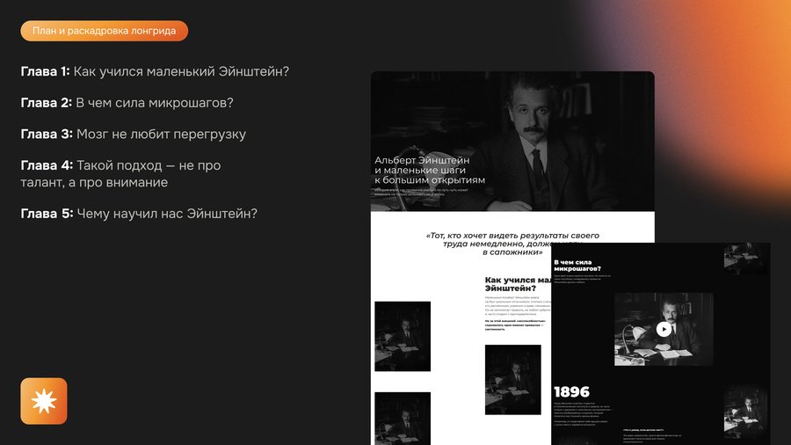Select 'Глава 4: Такой подход — не про талант'
Screen dimensions: 791x445
(x=120, y=173)
